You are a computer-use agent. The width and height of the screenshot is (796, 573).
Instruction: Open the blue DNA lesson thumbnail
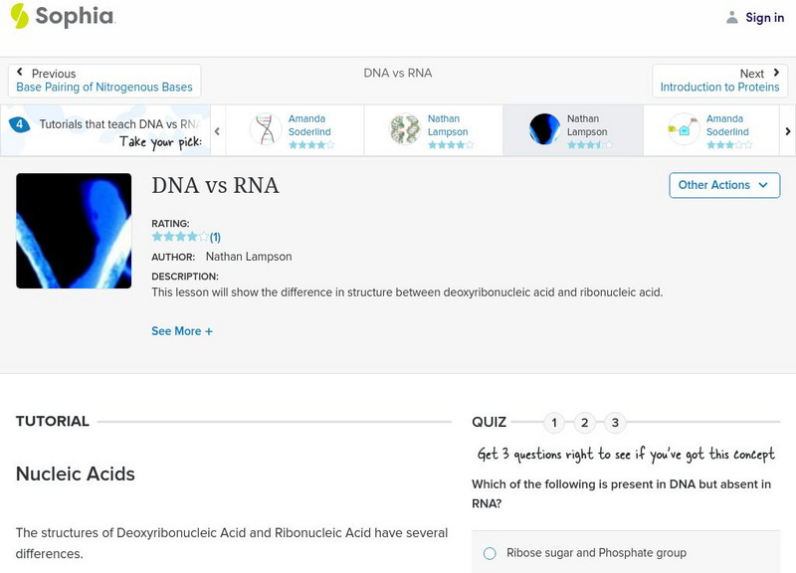74,231
